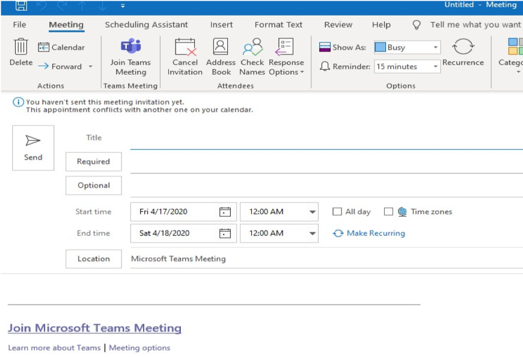Click the Show As icon
Image resolution: width=523 pixels, height=357 pixels.
point(325,47)
